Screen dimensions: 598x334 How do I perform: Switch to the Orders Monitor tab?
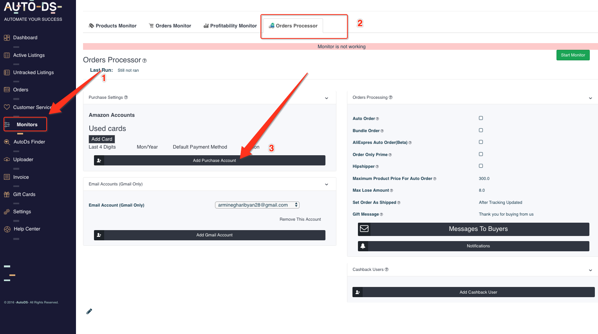tap(170, 26)
